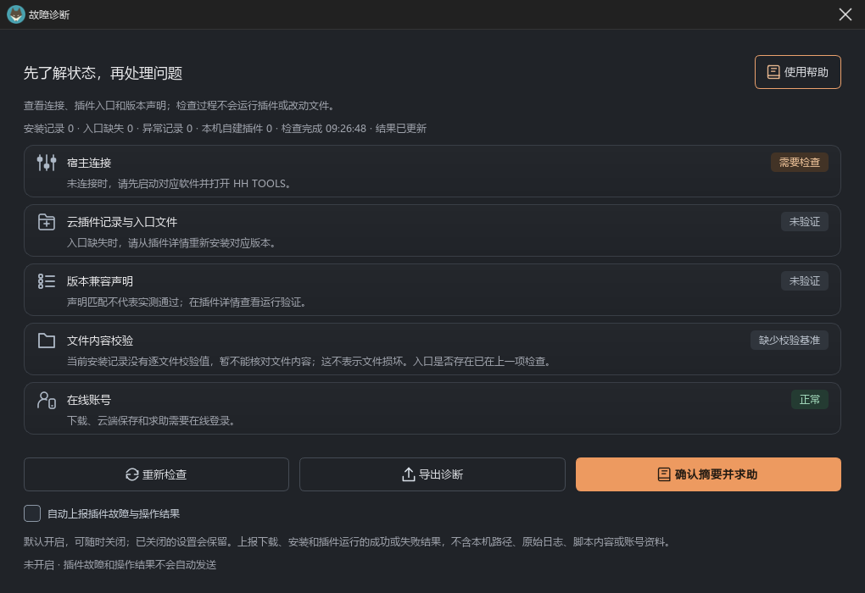Click 导出诊断 export button

click(432, 474)
